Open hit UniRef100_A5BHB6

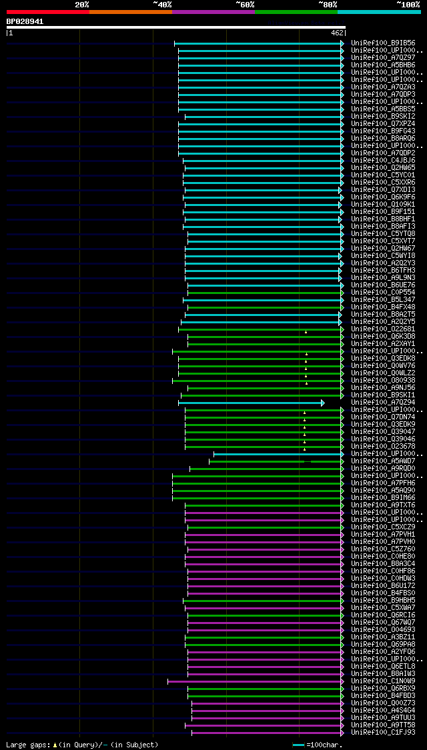click(383, 65)
